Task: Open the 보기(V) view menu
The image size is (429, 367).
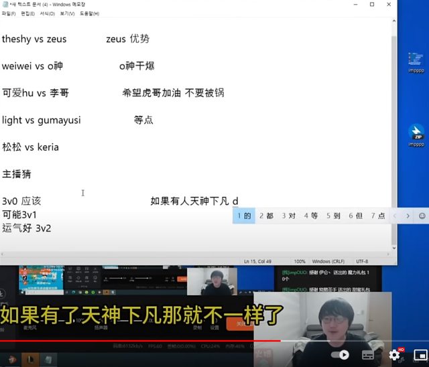Action: coord(67,13)
